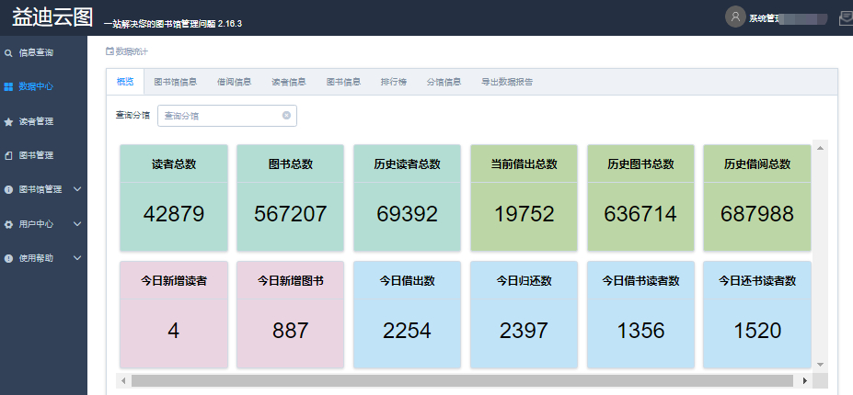
Task: Click the 图书管理 book icon
Action: tap(8, 155)
